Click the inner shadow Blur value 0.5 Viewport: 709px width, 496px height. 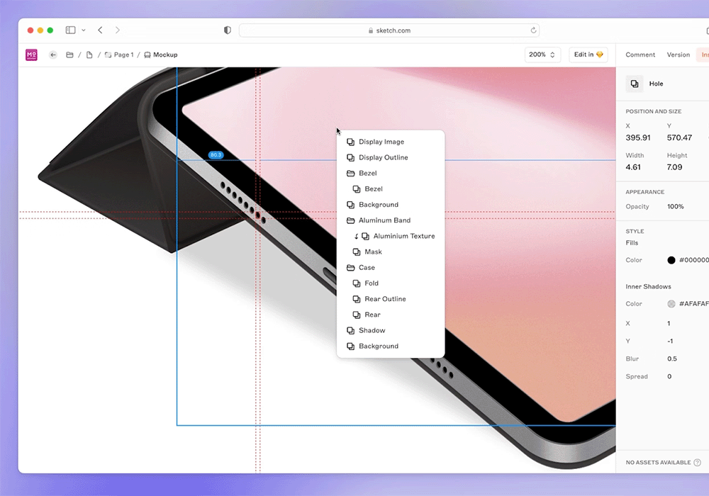coord(672,359)
